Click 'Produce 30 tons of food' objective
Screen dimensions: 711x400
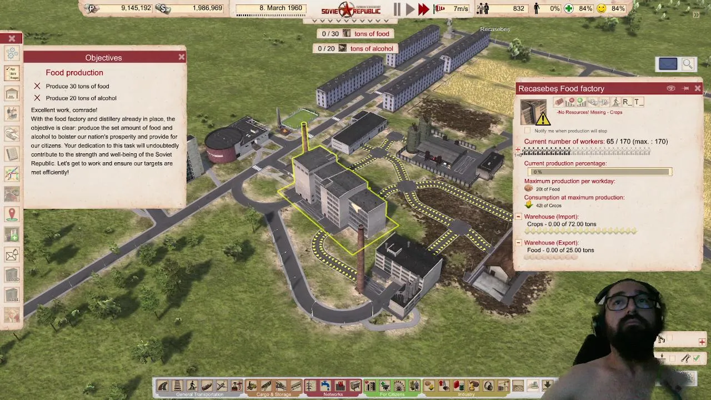point(77,86)
